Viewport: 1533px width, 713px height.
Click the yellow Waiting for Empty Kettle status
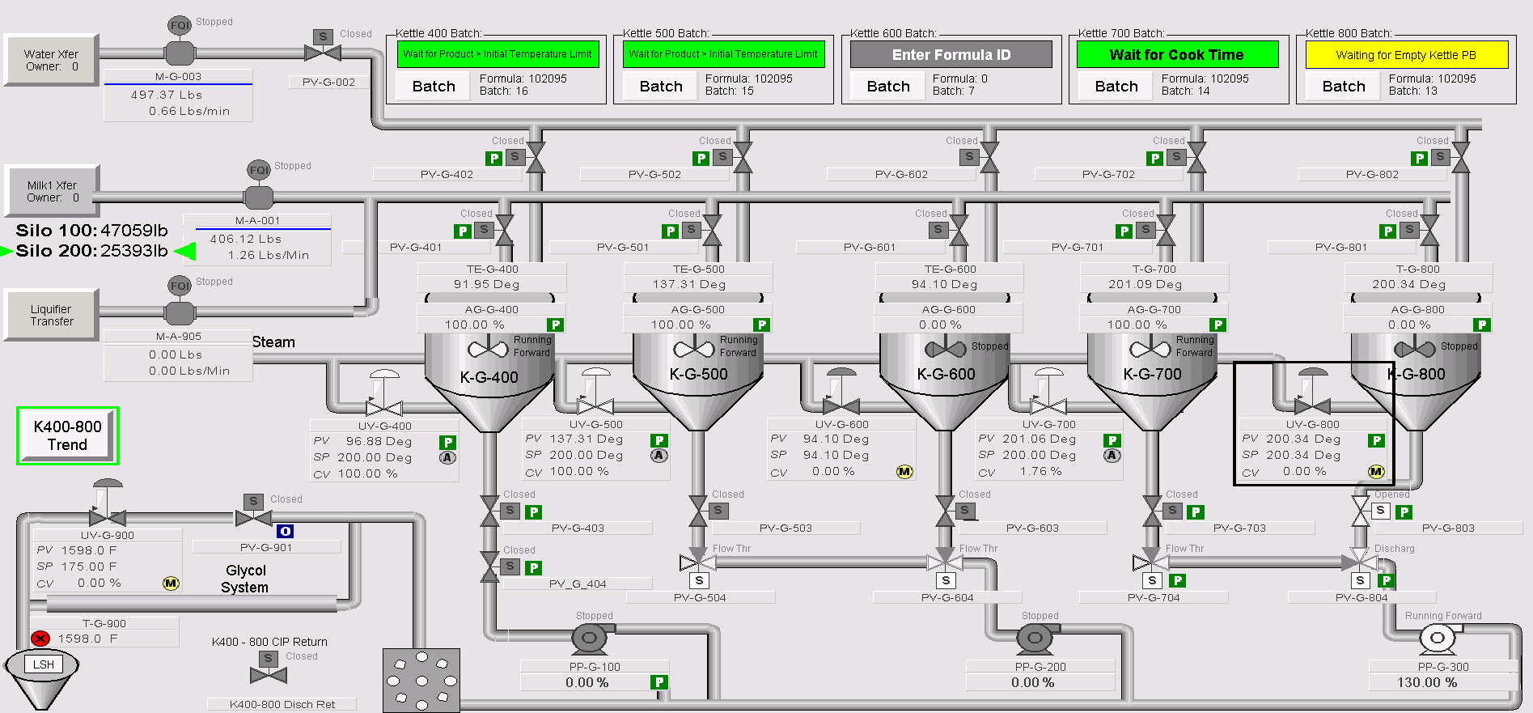(1406, 55)
